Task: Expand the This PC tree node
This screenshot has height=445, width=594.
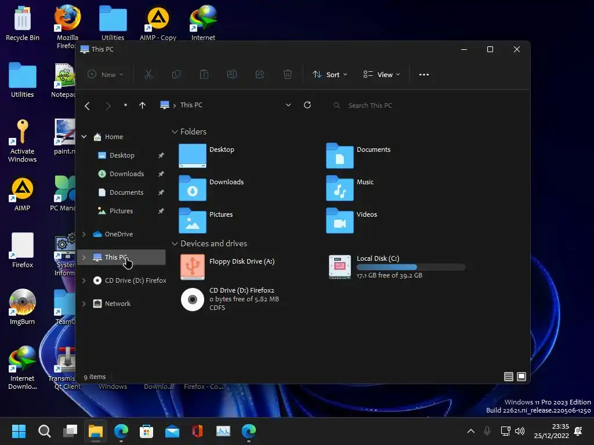Action: (84, 257)
